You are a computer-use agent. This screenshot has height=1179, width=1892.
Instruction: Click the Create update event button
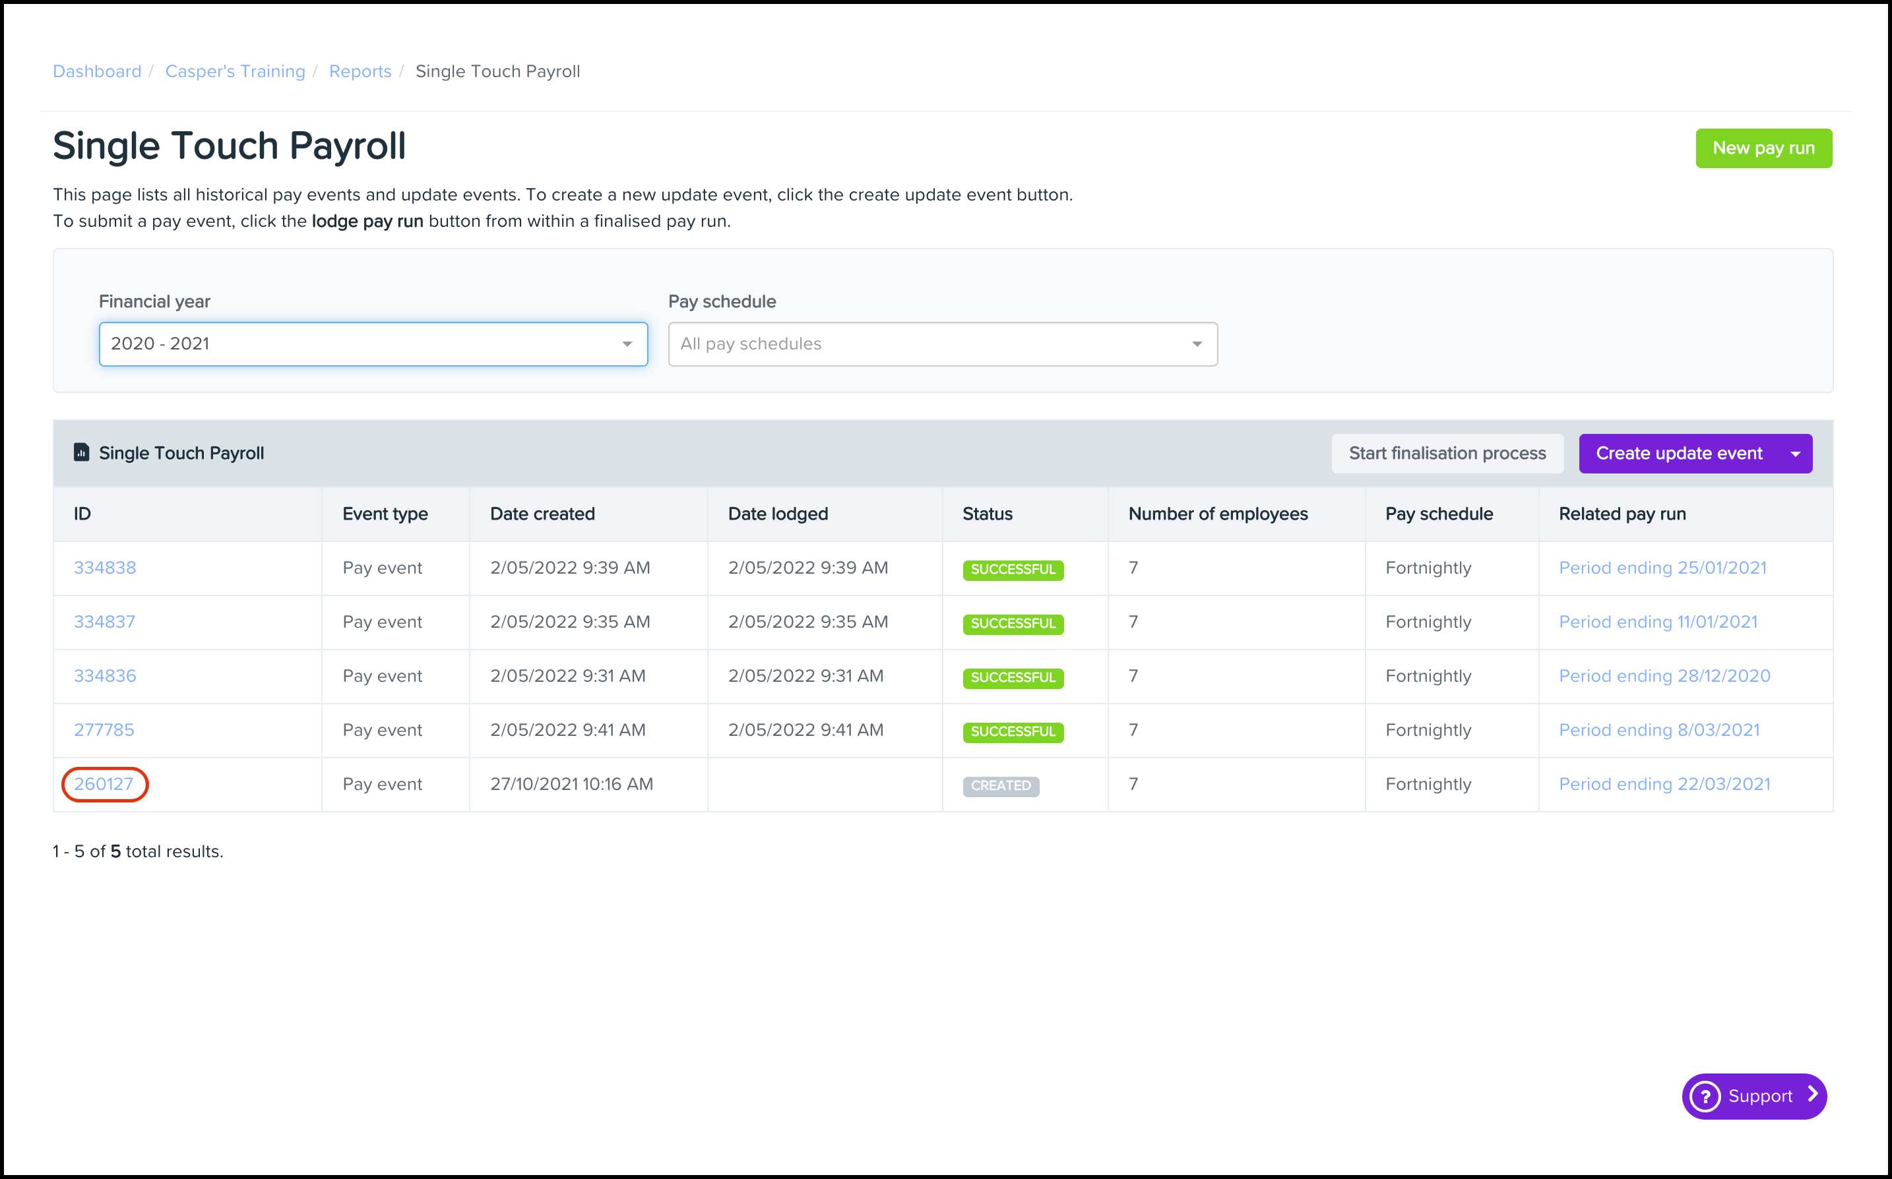pyautogui.click(x=1678, y=454)
